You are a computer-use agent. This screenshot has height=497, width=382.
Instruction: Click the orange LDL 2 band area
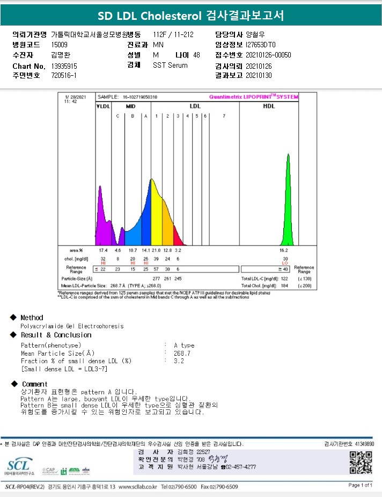tap(168, 224)
